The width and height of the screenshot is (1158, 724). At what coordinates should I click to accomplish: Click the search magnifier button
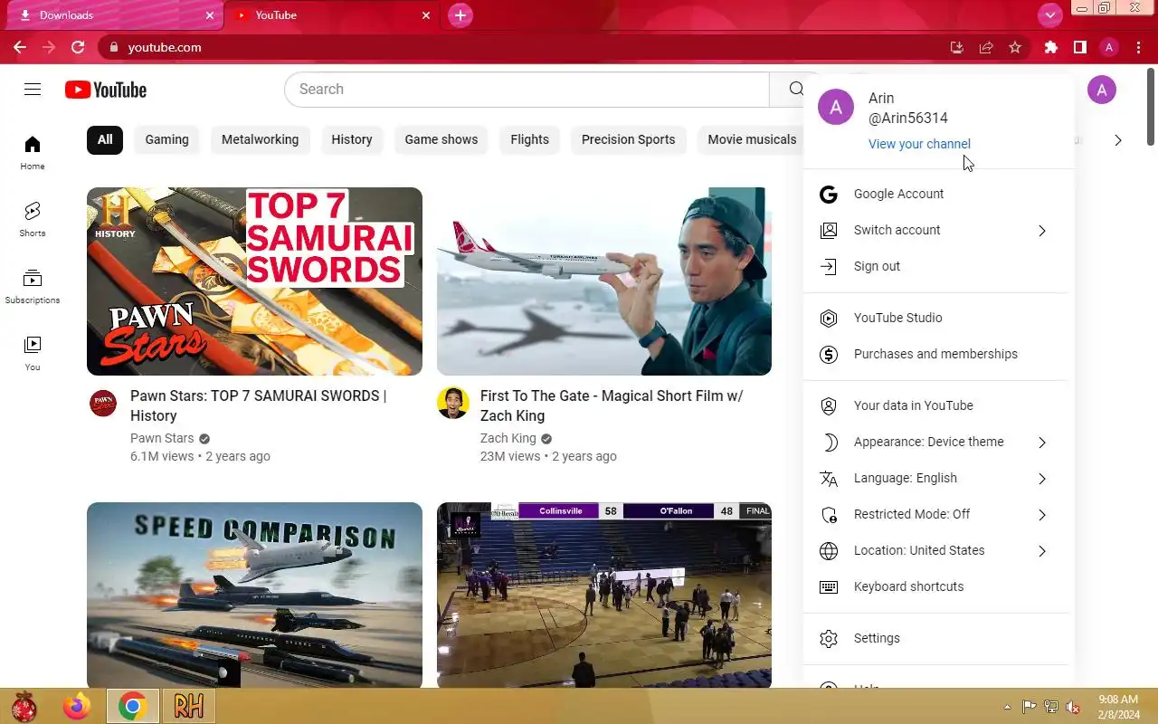795,89
